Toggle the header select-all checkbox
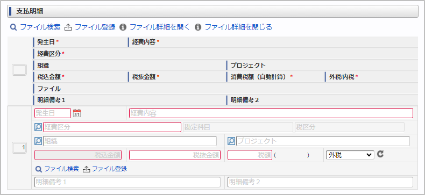This screenshot has height=195, width=425. (19, 70)
